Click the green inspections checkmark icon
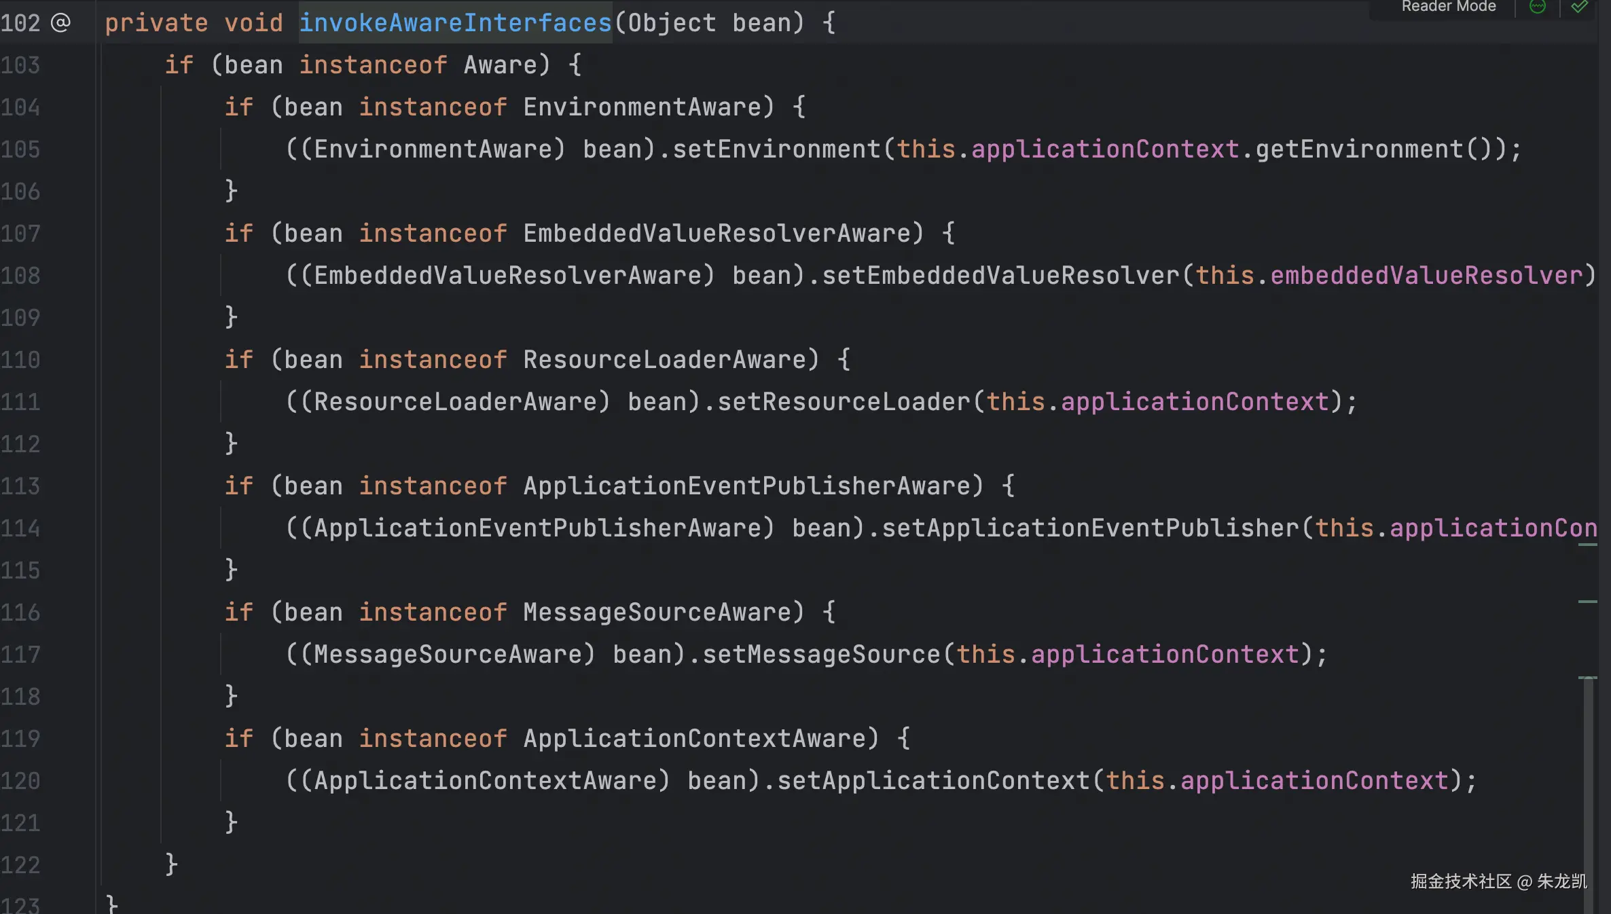Viewport: 1611px width, 914px height. click(1579, 7)
